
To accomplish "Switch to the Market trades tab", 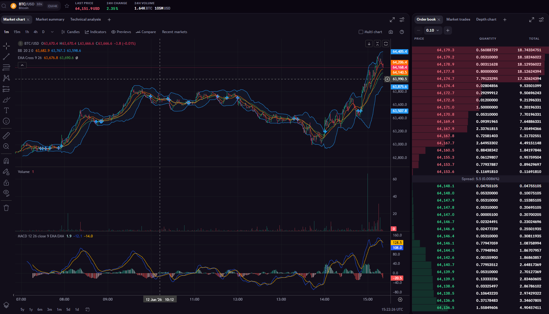I will 458,19.
